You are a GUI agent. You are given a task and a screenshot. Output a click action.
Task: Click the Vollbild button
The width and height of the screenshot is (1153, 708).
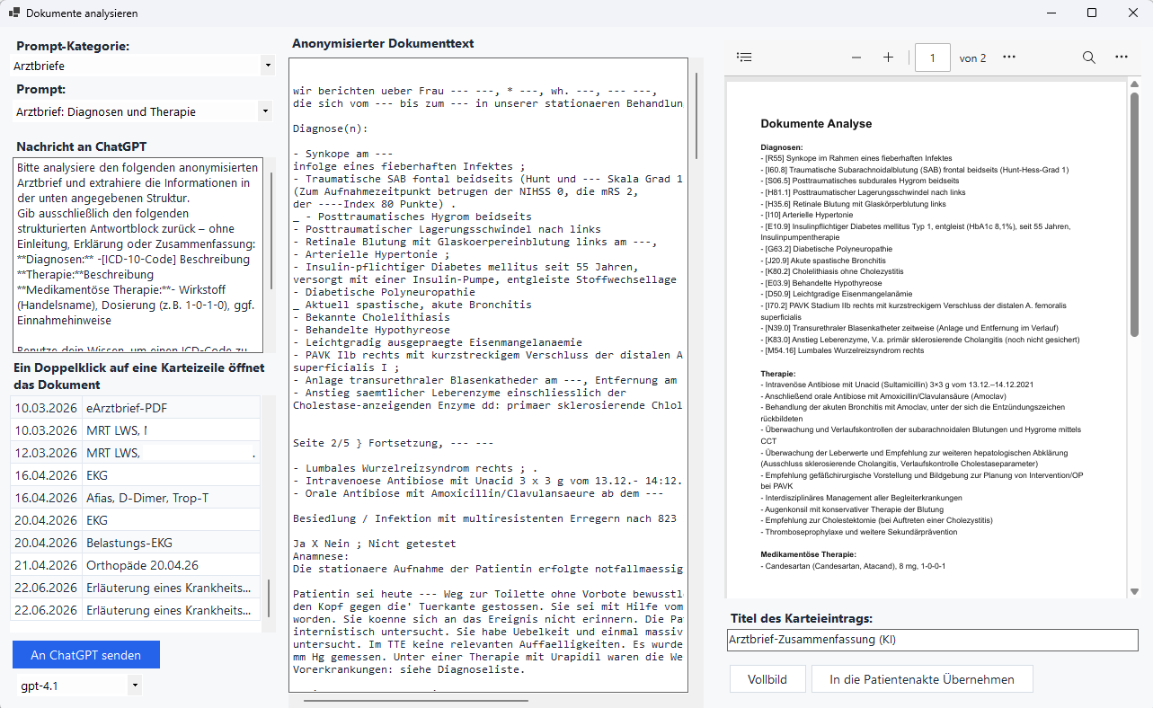click(767, 679)
